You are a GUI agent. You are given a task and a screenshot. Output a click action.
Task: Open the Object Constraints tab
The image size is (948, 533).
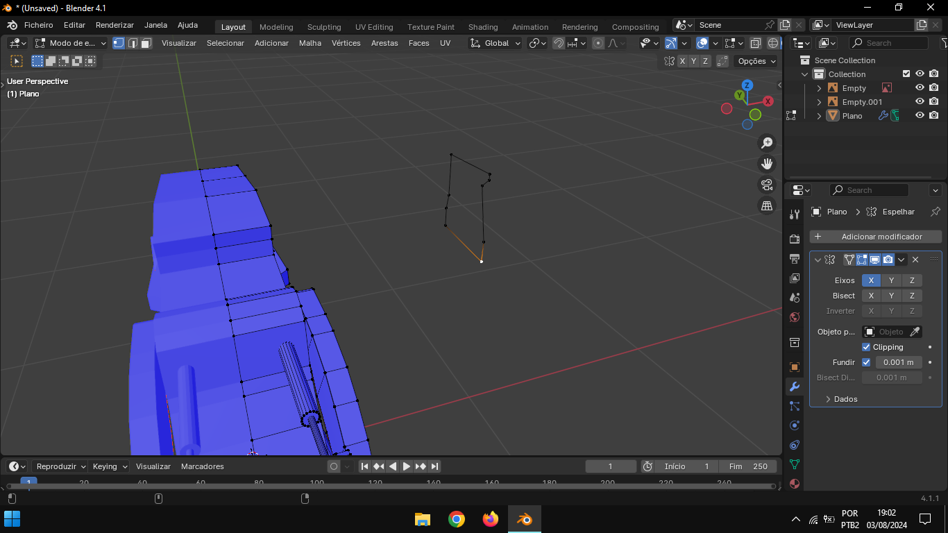point(795,445)
